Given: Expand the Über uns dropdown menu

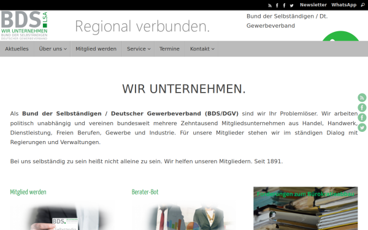Looking at the screenshot, I should [53, 49].
